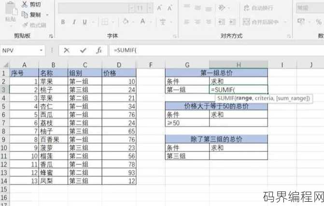Click the Insert Function fx icon
Viewport: 324px width, 206px height.
pyautogui.click(x=99, y=50)
